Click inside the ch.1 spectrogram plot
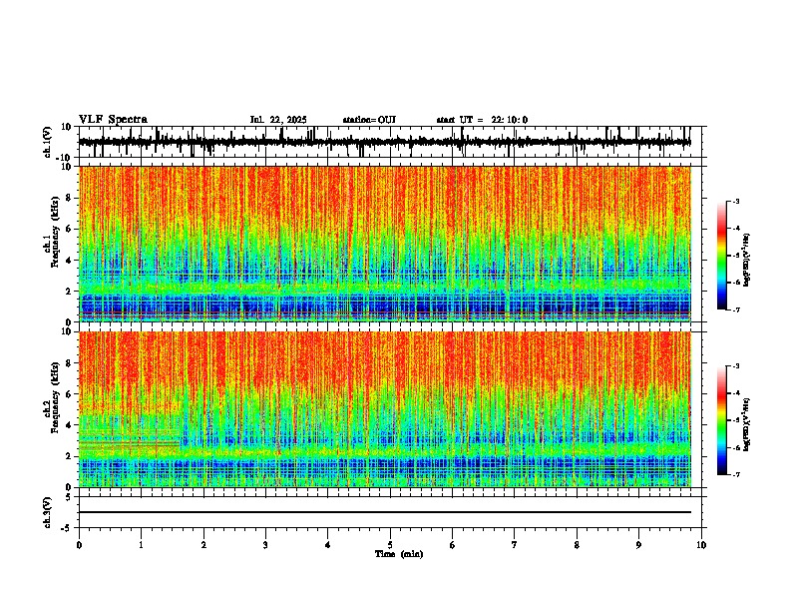This screenshot has width=790, height=611. [x=385, y=244]
